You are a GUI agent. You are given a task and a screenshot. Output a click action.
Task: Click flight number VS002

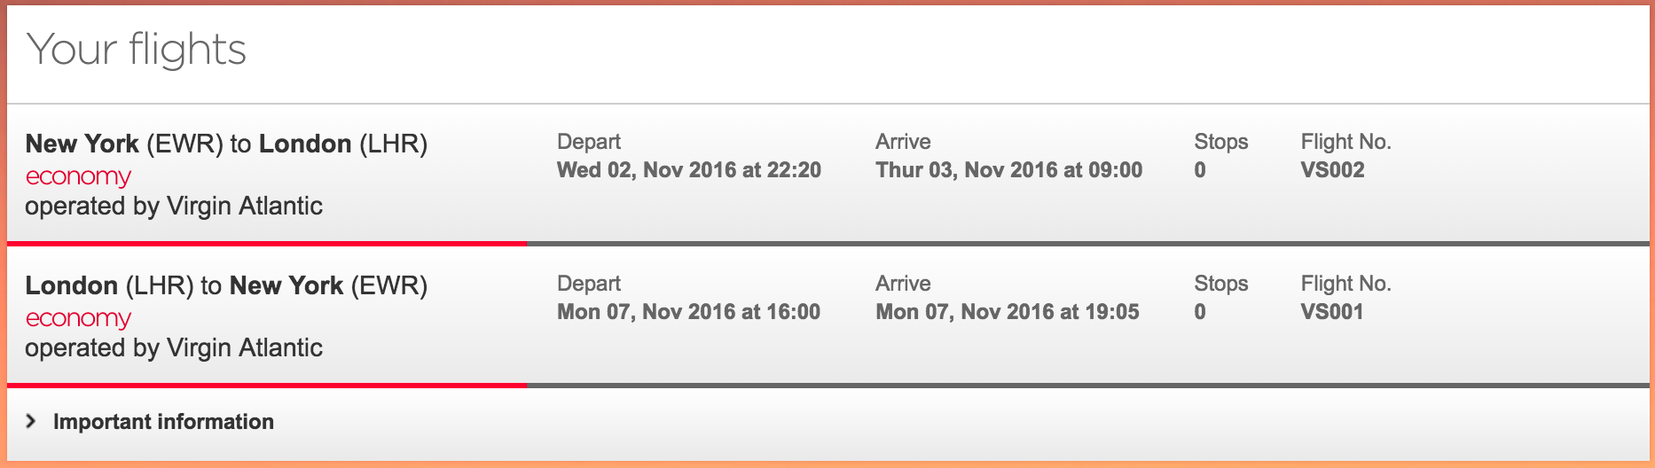coord(1332,170)
